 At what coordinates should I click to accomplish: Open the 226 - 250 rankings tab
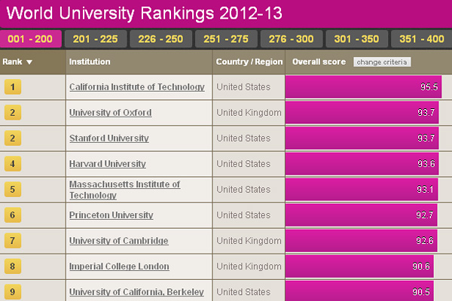[x=160, y=39]
